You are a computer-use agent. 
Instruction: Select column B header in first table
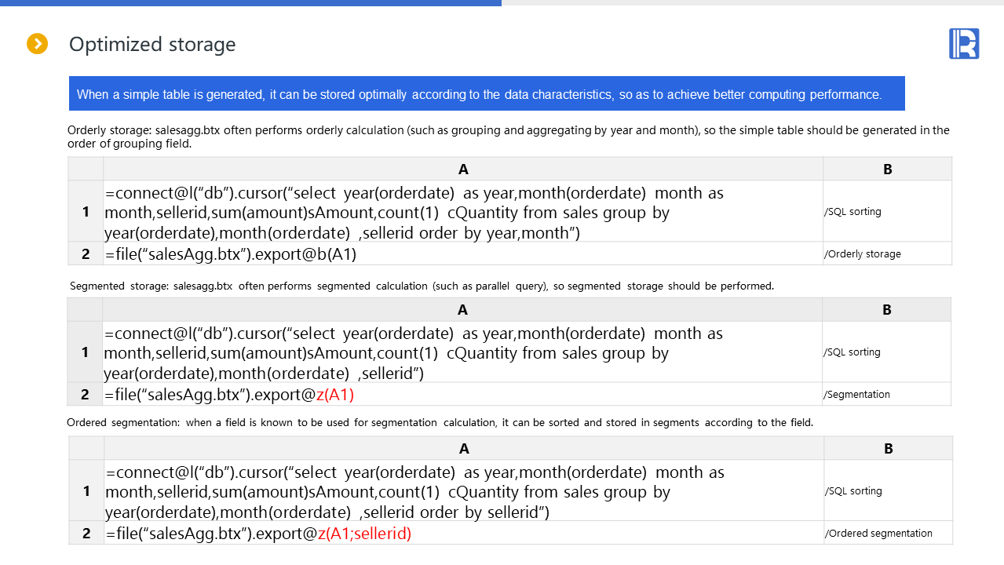click(887, 169)
